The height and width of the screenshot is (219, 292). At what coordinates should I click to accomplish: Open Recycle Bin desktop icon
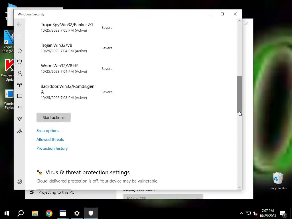(278, 181)
